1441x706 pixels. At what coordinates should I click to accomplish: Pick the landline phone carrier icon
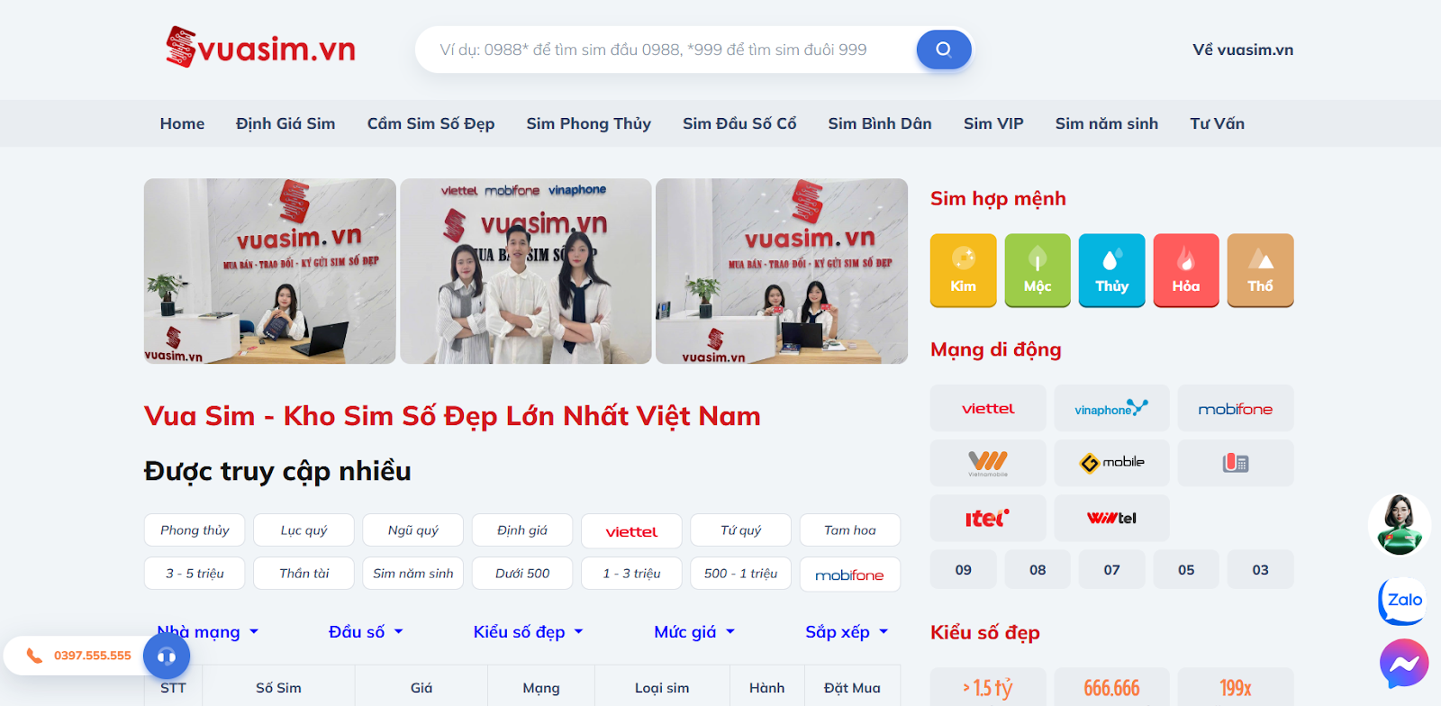[1235, 463]
